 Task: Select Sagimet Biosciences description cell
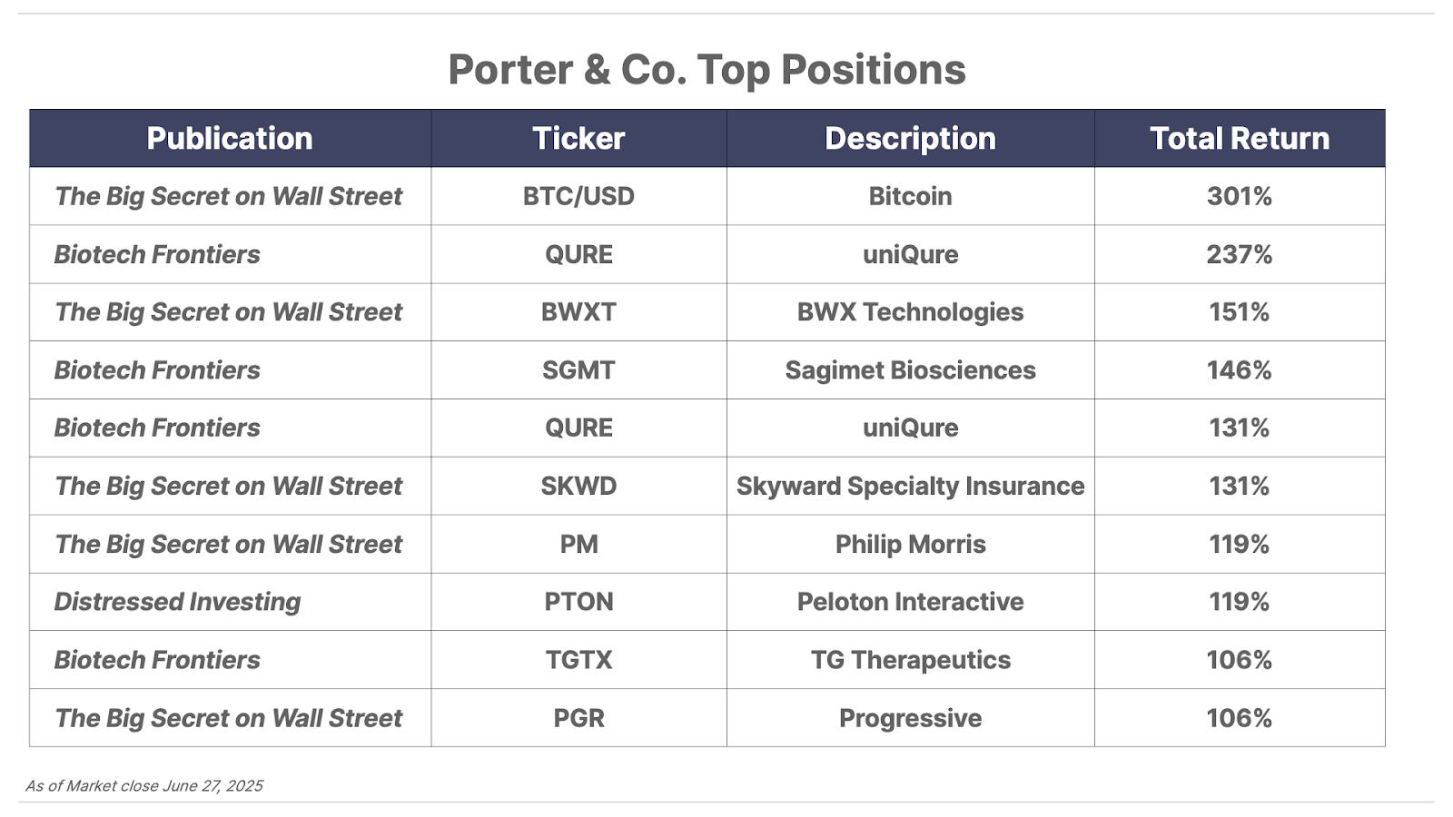pos(910,370)
